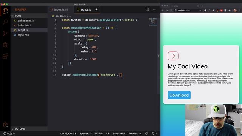This screenshot has height=136, width=242.
Task: Click the code minimap preview
Action: 153,22
